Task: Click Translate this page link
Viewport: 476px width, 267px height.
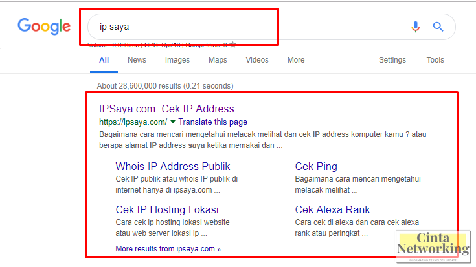Action: tap(213, 122)
